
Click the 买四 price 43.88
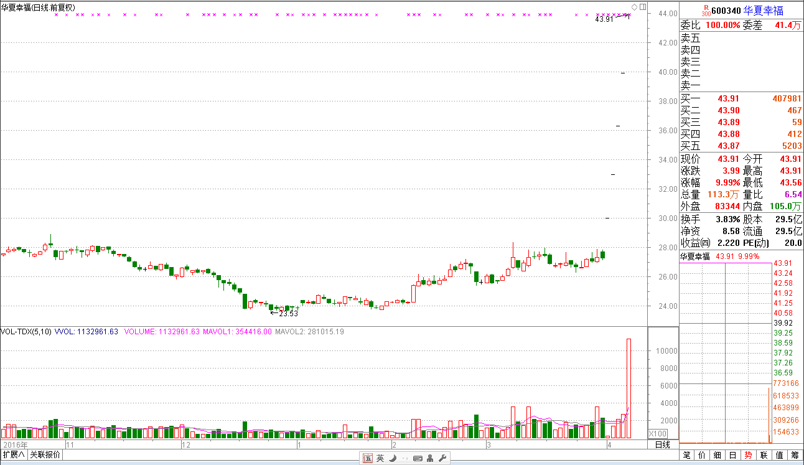728,134
